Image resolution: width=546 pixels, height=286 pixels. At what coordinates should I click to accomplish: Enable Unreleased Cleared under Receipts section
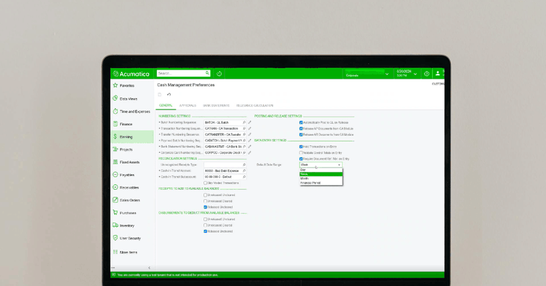point(205,201)
